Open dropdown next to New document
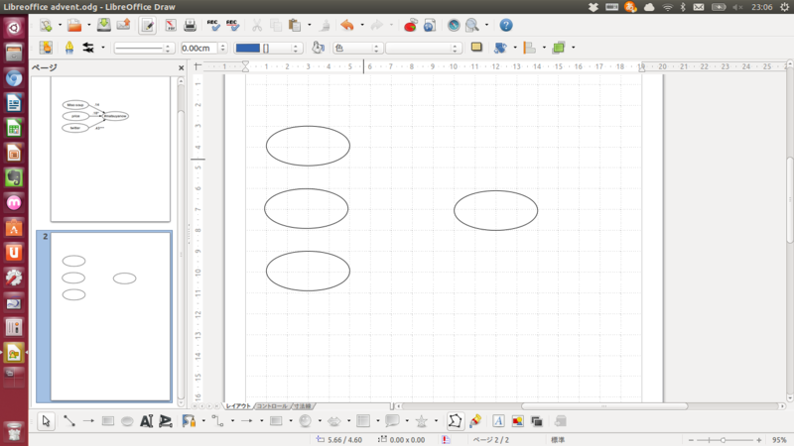Screen dimensions: 794x446 60,25
